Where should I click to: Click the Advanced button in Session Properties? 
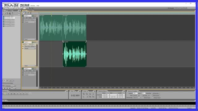[156, 93]
